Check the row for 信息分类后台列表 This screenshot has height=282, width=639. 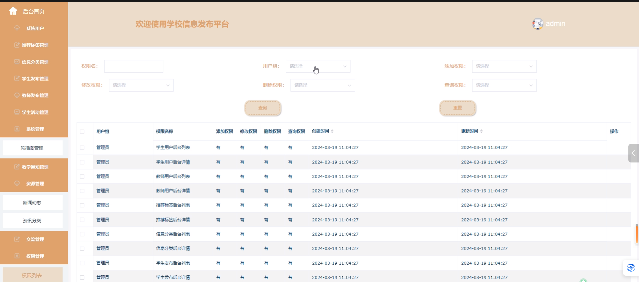coord(82,234)
